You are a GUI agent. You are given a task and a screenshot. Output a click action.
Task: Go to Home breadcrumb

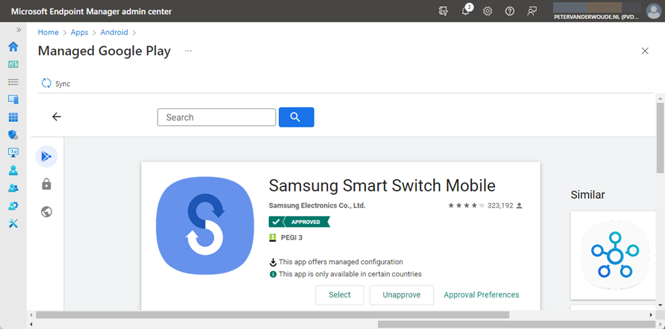[48, 32]
